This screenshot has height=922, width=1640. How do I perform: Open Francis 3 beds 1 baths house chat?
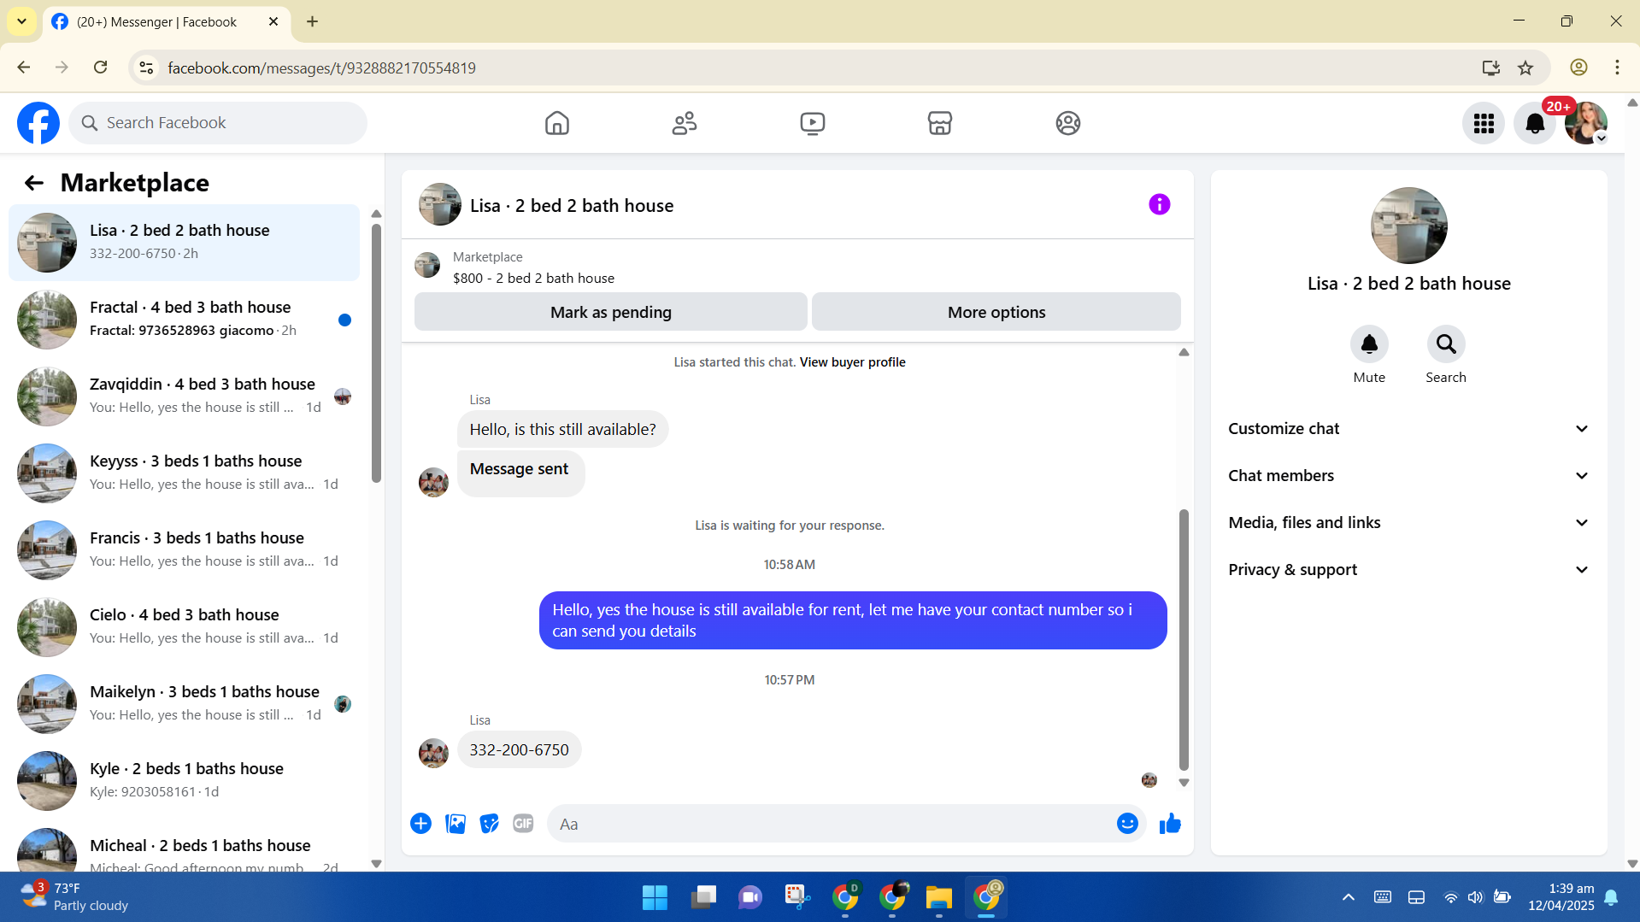(184, 550)
